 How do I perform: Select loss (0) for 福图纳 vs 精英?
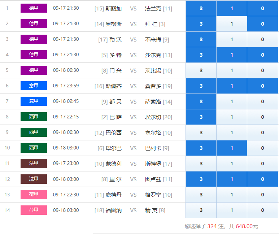tap(262, 210)
